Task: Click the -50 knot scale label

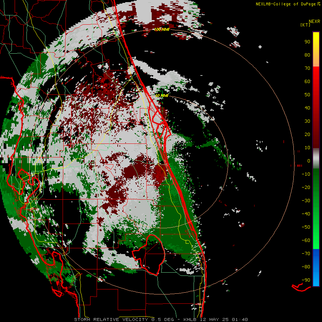Action: (x=306, y=227)
